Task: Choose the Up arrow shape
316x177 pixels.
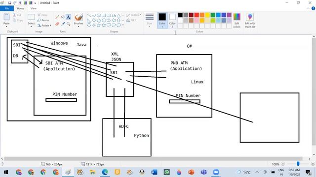Action: tap(118, 20)
